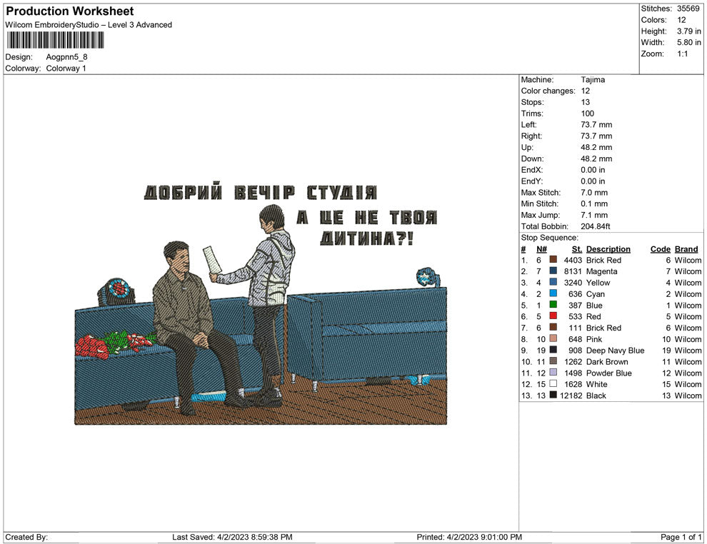The height and width of the screenshot is (544, 707).
Task: Click the design name 'Aogpnn5_8'
Action: point(66,57)
